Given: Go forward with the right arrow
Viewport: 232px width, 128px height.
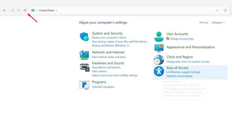Looking at the screenshot, I should [12, 10].
